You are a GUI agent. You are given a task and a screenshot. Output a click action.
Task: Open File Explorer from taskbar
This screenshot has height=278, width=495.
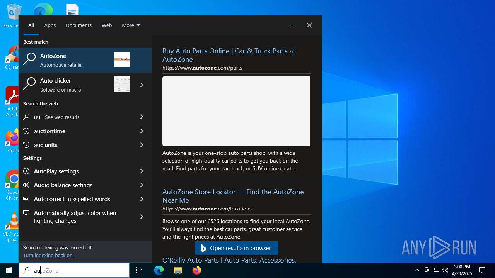click(x=178, y=270)
